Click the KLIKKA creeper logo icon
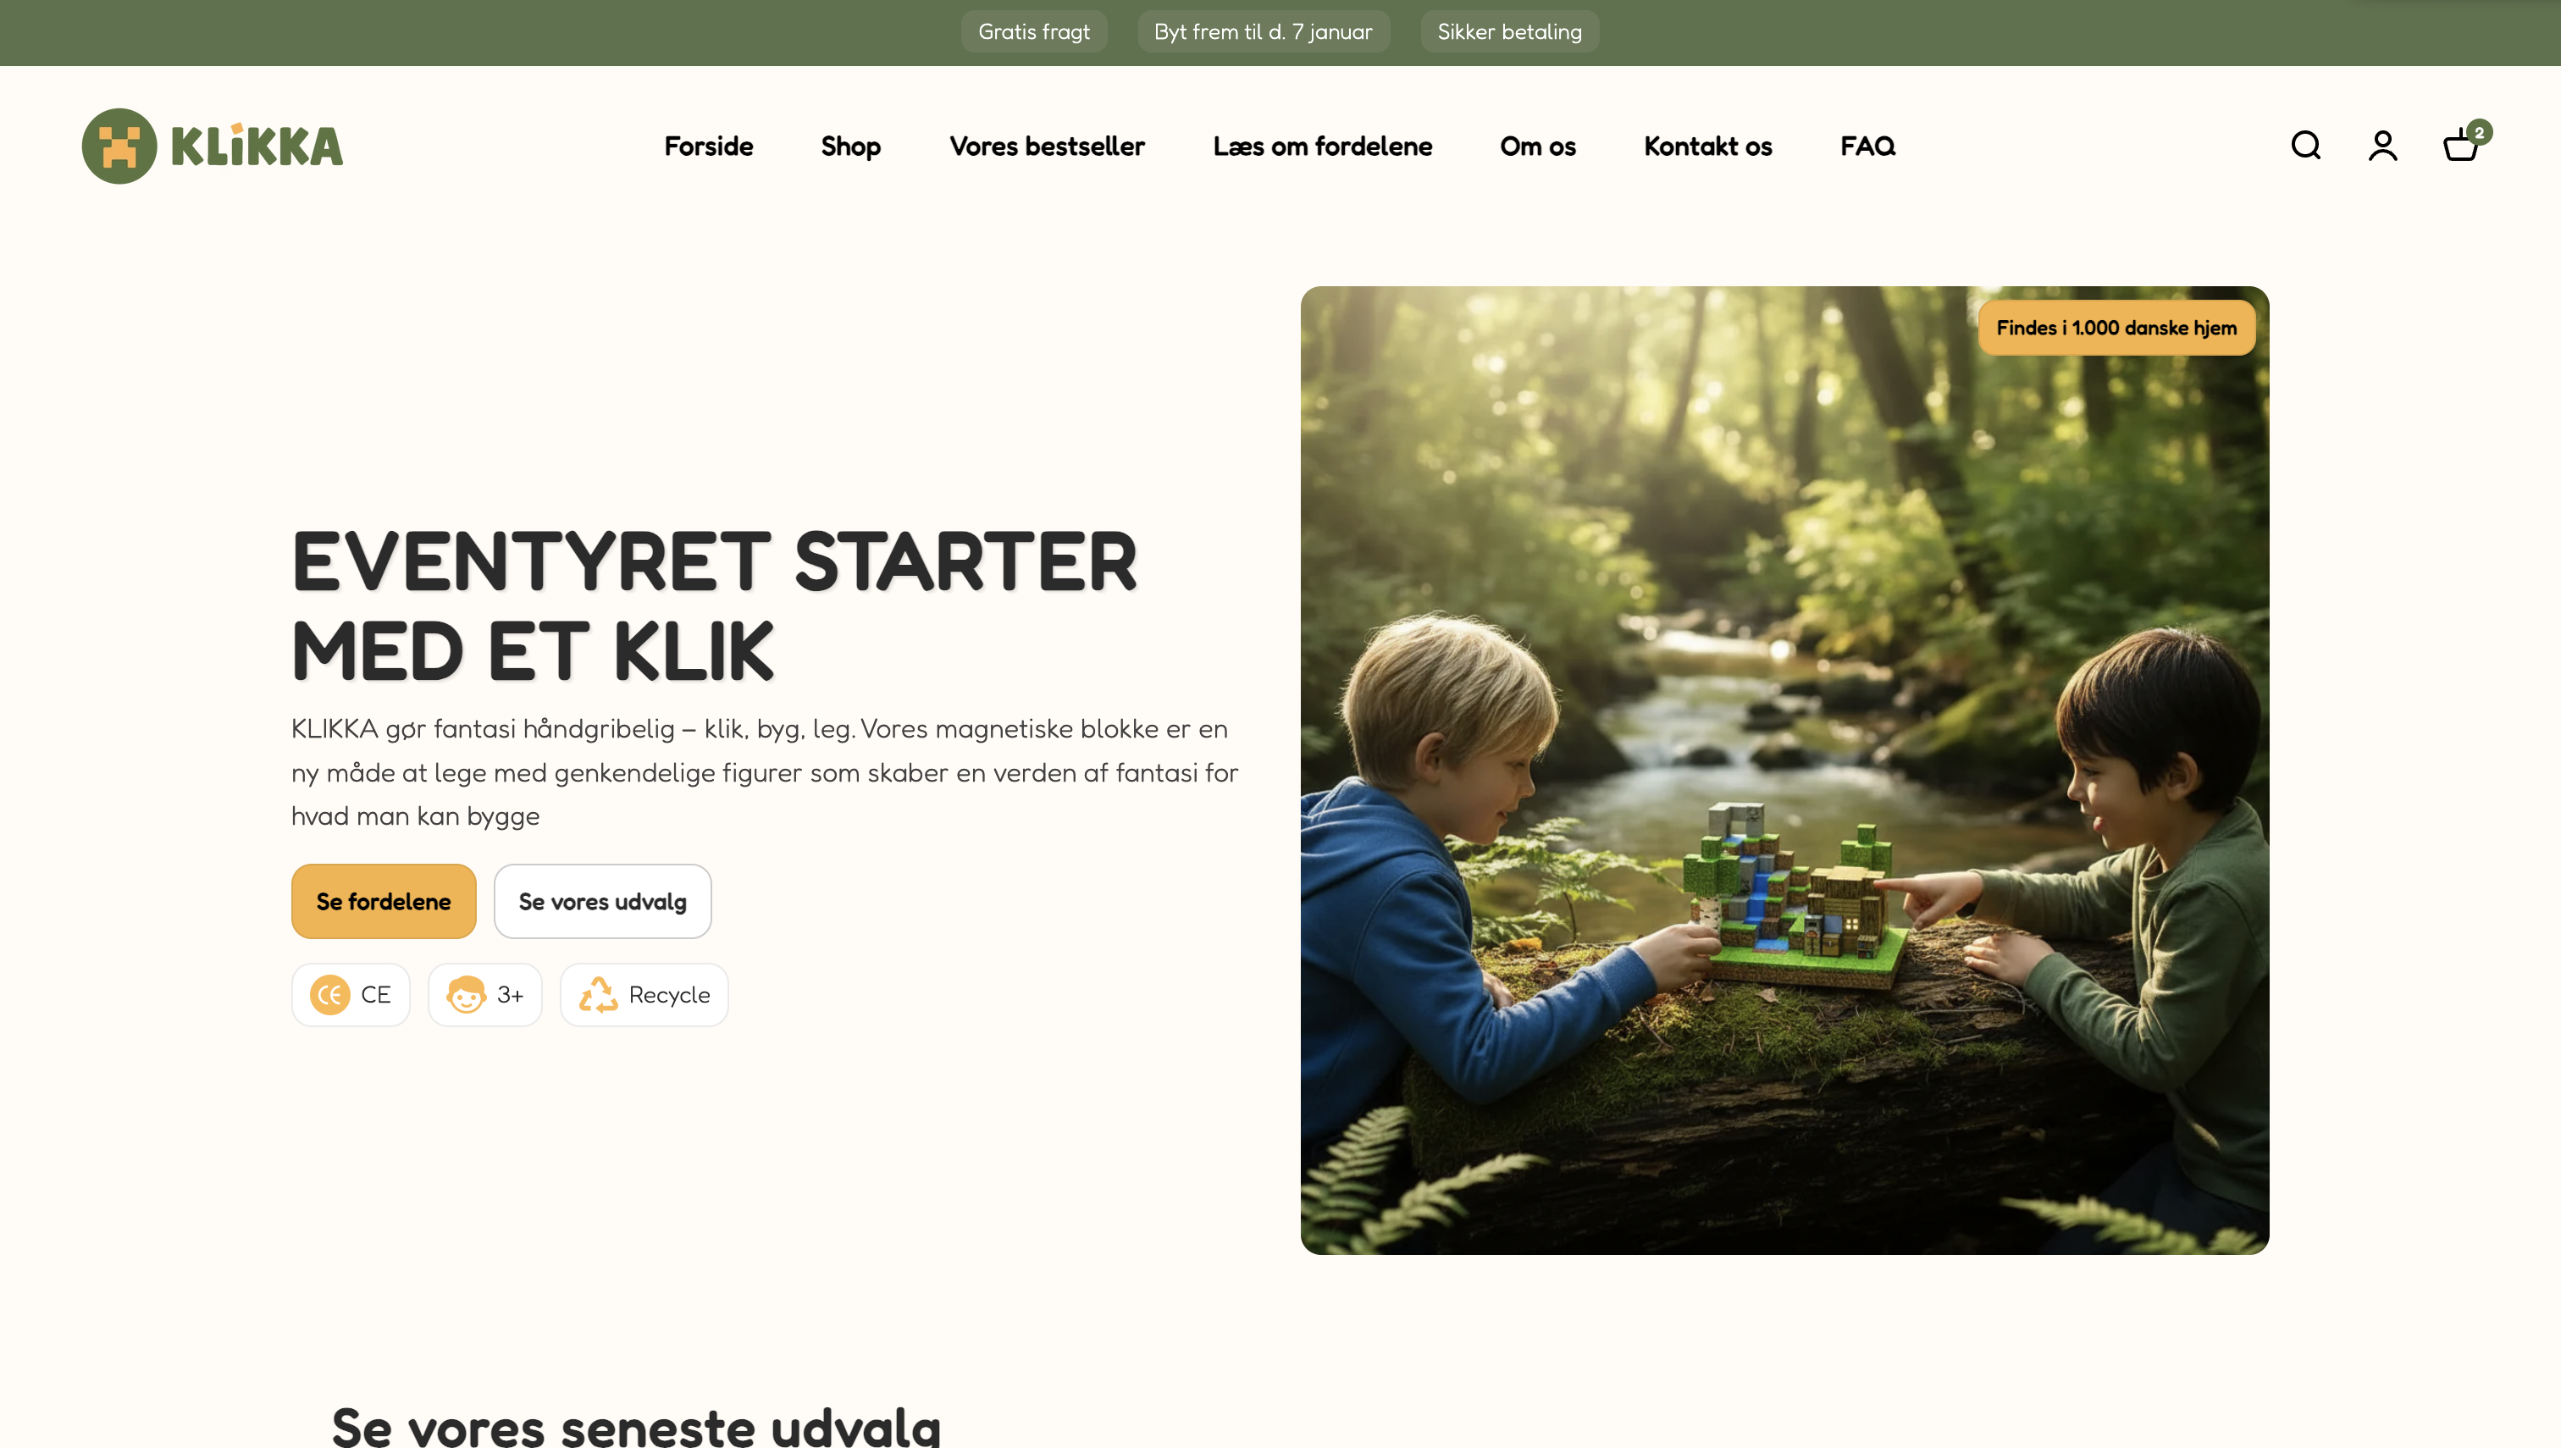The height and width of the screenshot is (1448, 2561). click(119, 146)
